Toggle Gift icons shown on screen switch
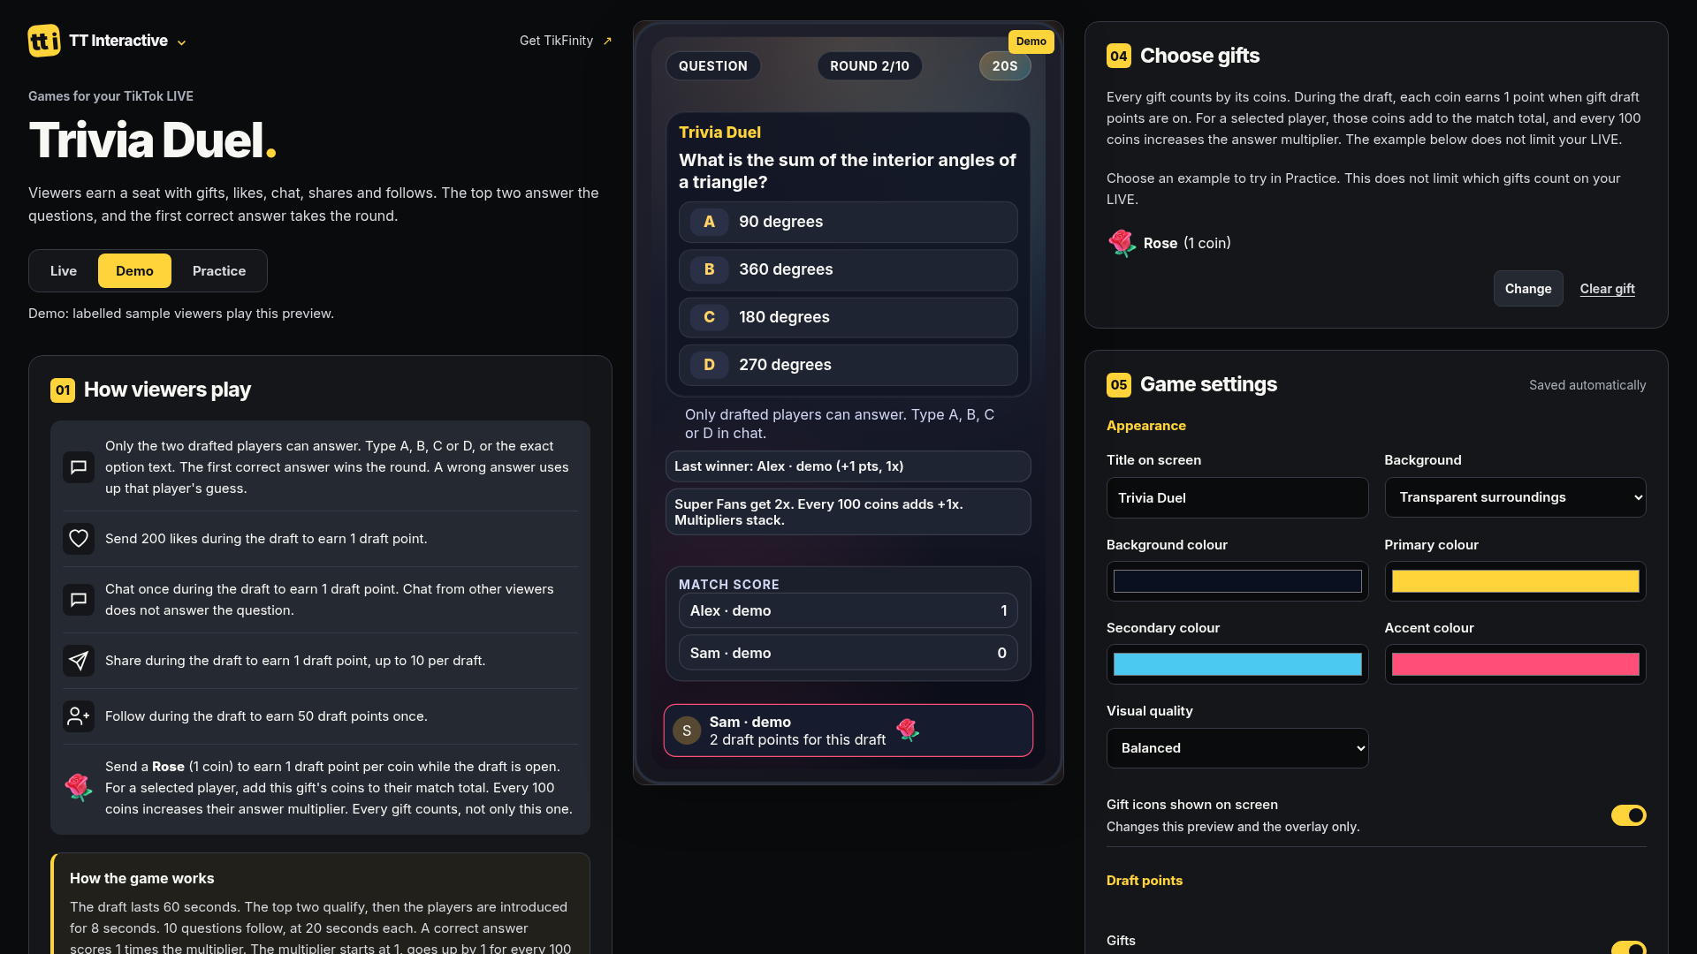Screen dimensions: 1697x954 click(x=1628, y=815)
